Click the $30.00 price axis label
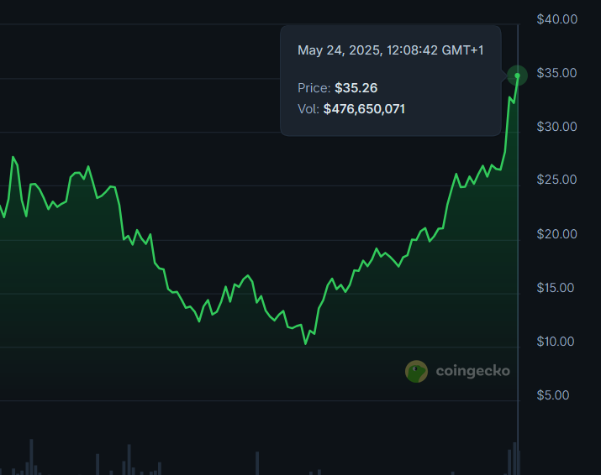Screen dimensions: 601x475 [x=556, y=127]
